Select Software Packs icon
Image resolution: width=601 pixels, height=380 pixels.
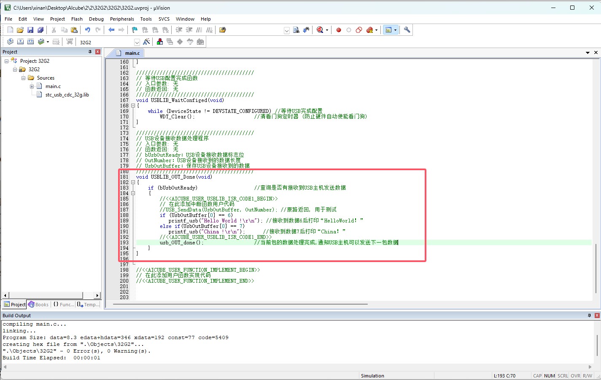pos(190,42)
